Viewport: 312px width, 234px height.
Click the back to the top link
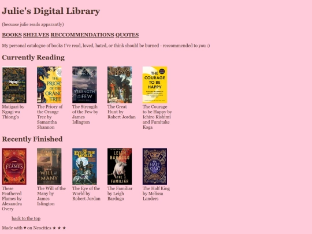[26, 218]
